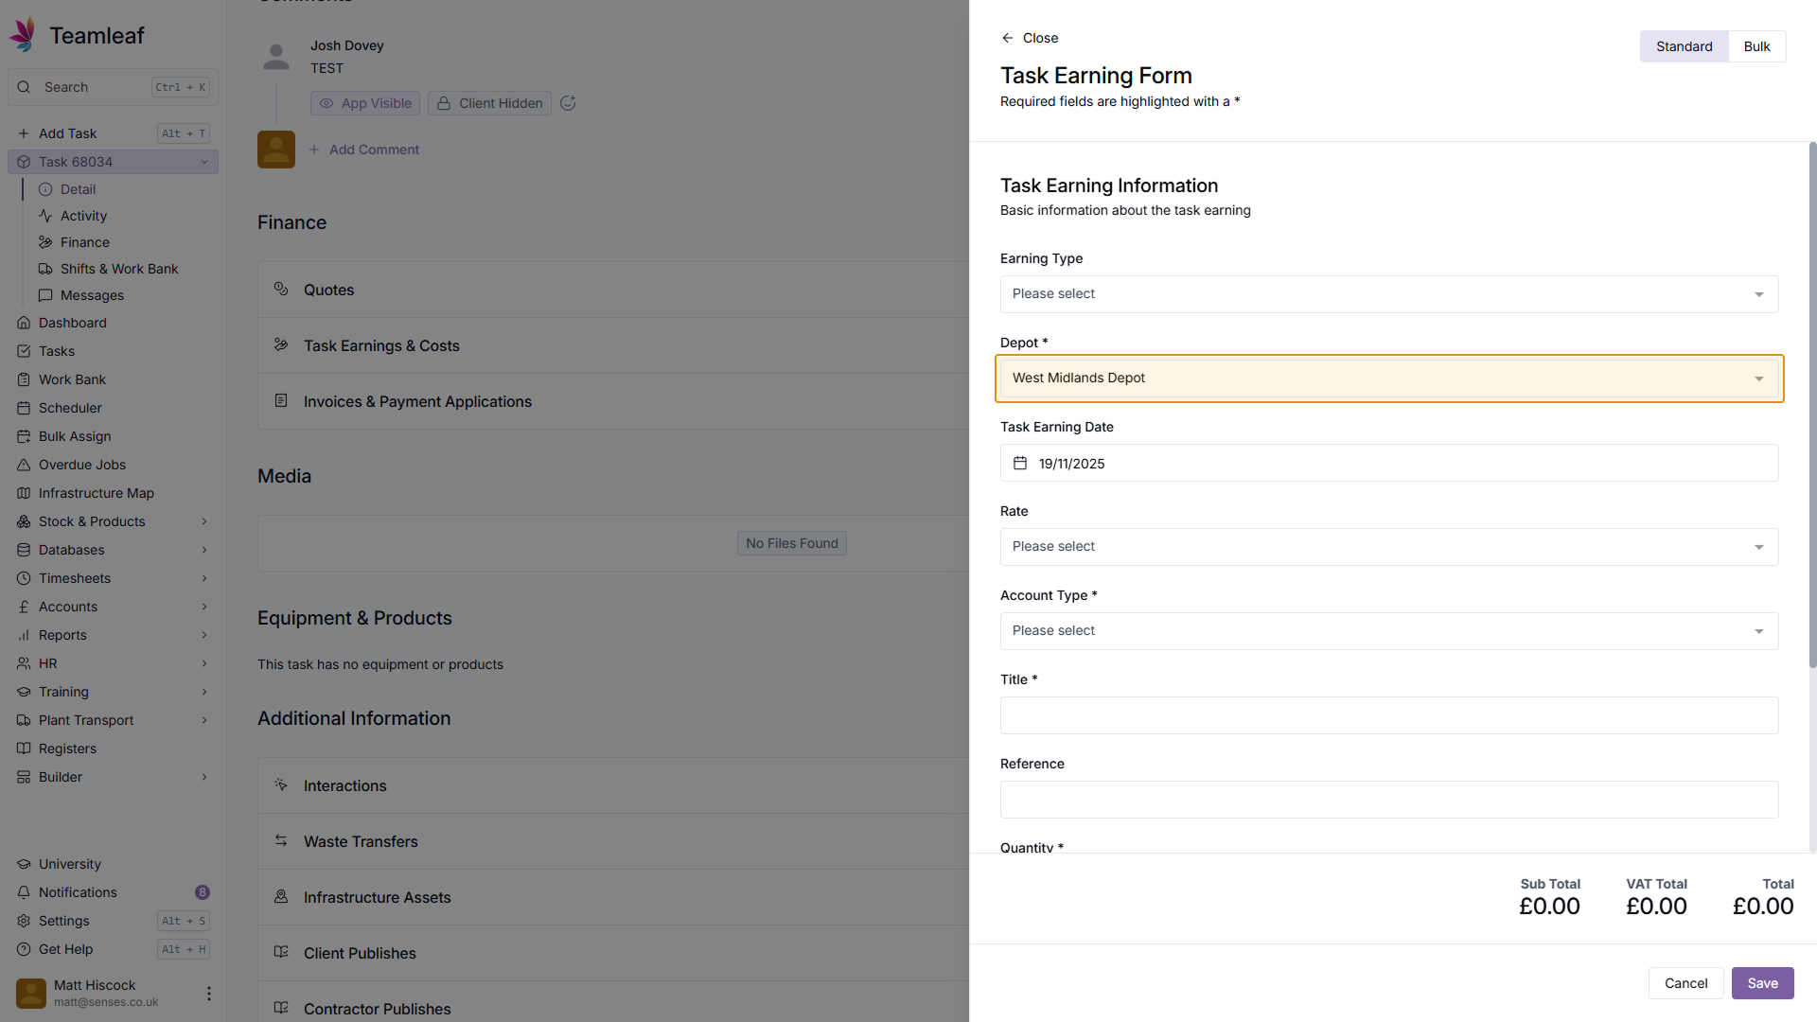Toggle the App Visible comment visibility
The image size is (1817, 1022).
365,103
